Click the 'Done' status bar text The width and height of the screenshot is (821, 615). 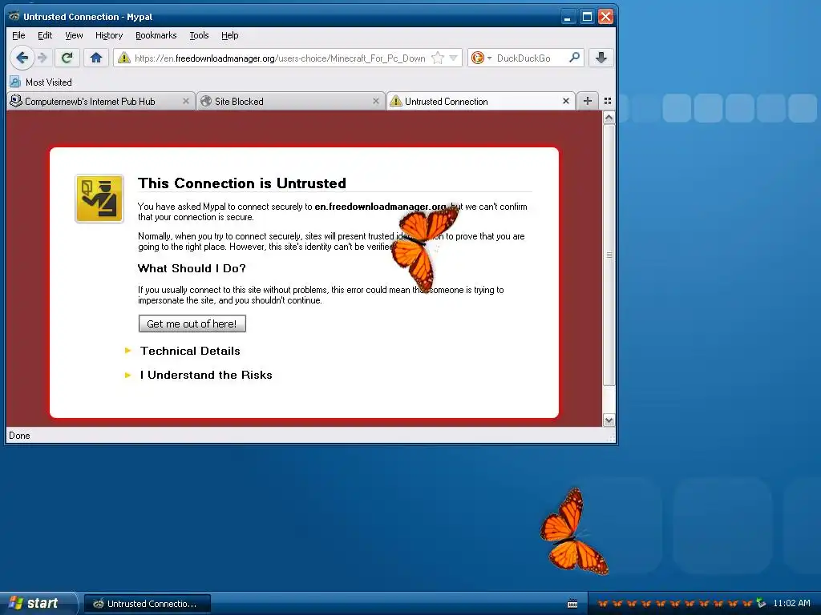(19, 436)
